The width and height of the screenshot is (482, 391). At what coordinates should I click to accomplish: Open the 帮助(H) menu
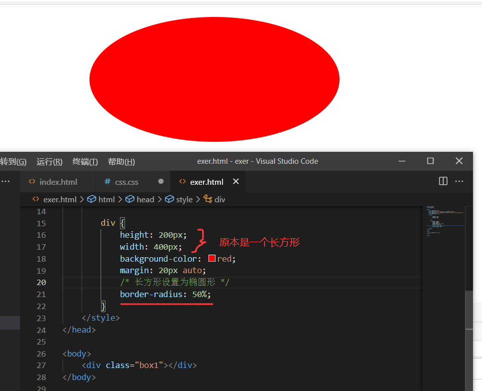pyautogui.click(x=121, y=161)
